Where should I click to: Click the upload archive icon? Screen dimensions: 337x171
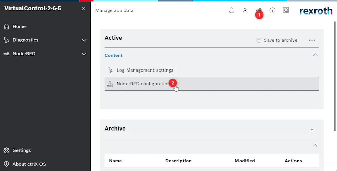[312, 131]
